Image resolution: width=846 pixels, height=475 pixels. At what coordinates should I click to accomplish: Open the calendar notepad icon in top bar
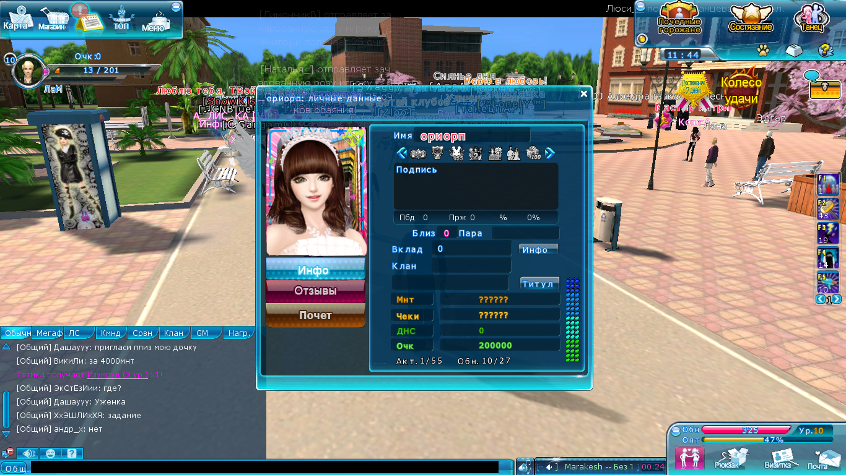pos(89,19)
